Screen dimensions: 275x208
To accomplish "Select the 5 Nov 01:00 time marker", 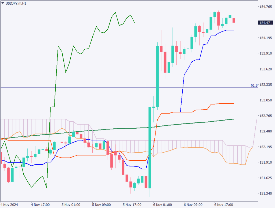I will click(x=70, y=205).
